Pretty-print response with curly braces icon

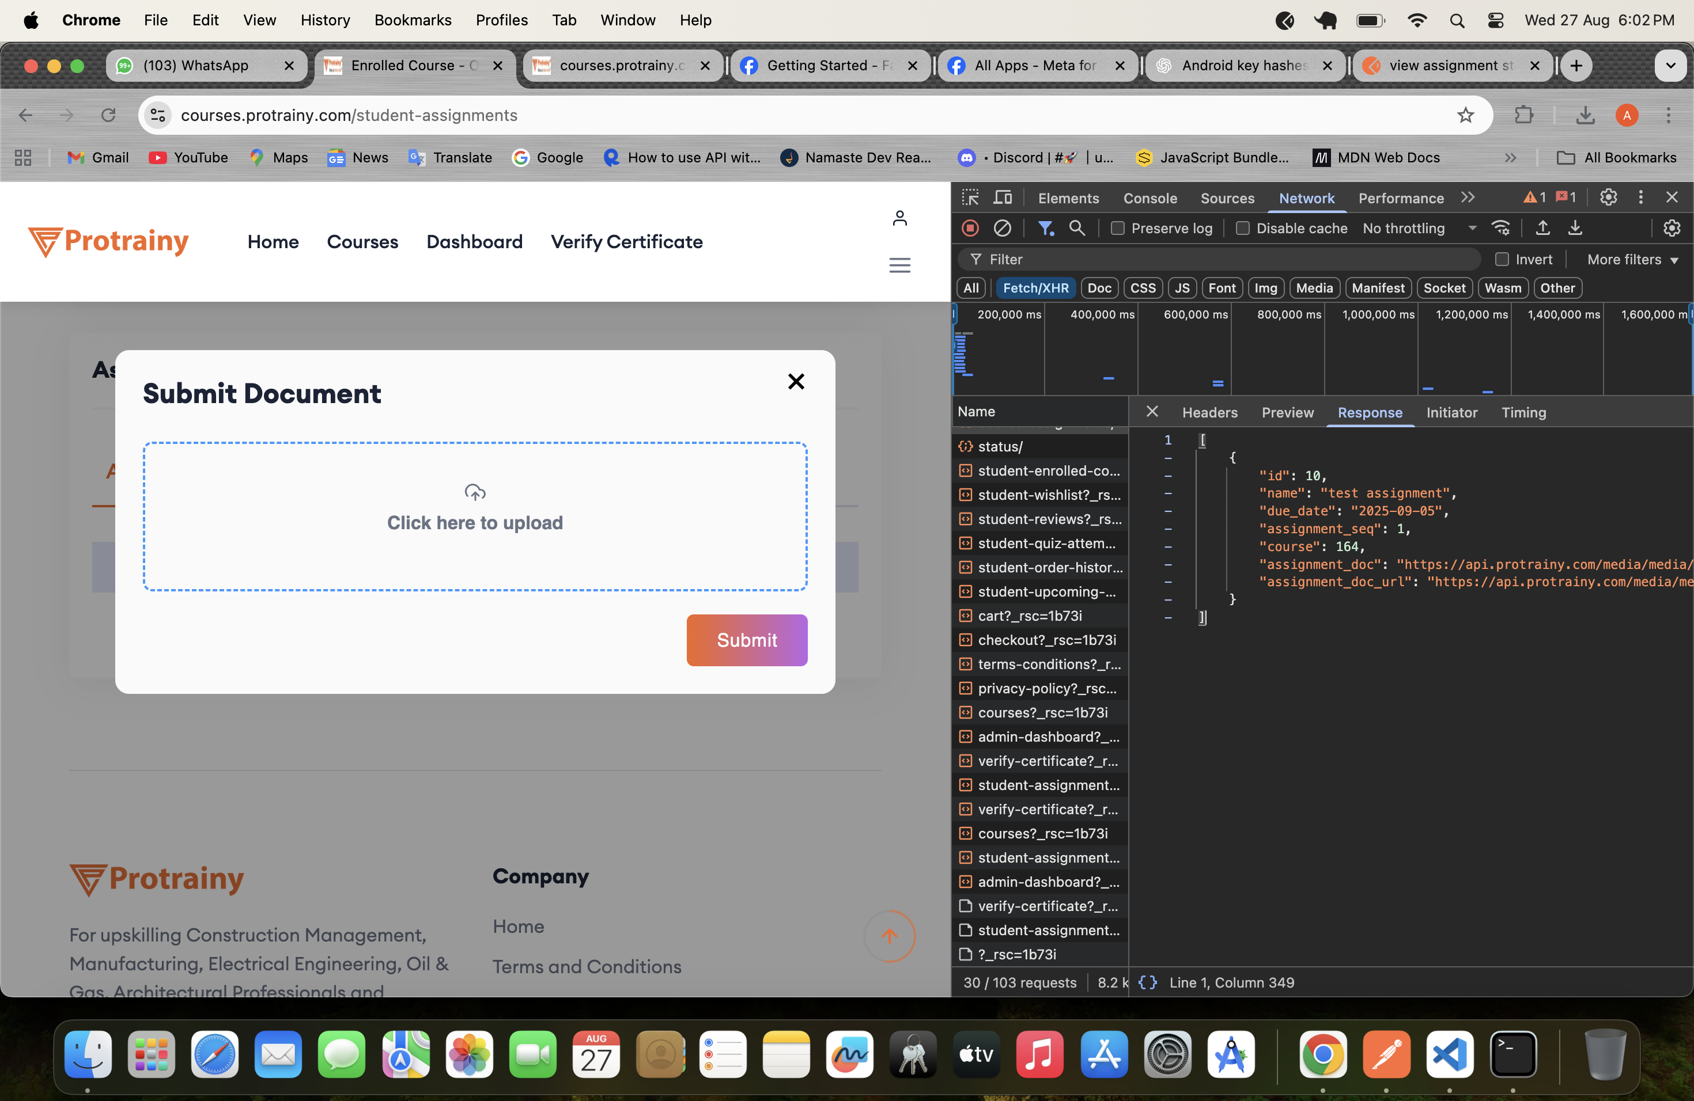(1147, 982)
